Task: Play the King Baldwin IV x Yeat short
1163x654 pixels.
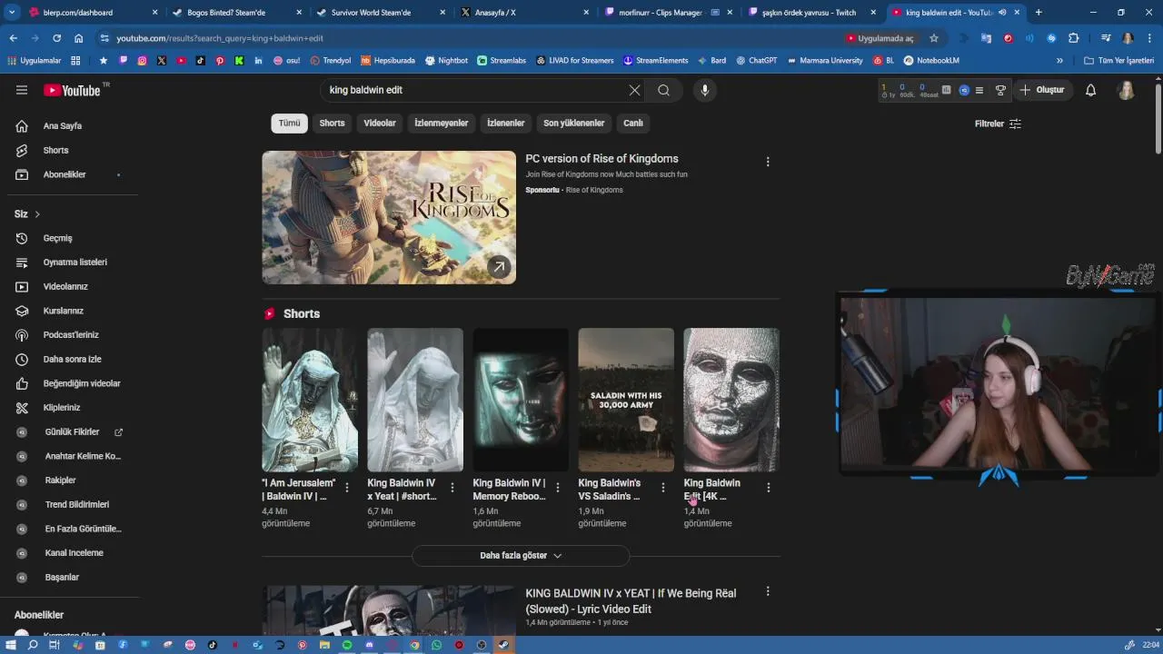Action: (x=415, y=400)
